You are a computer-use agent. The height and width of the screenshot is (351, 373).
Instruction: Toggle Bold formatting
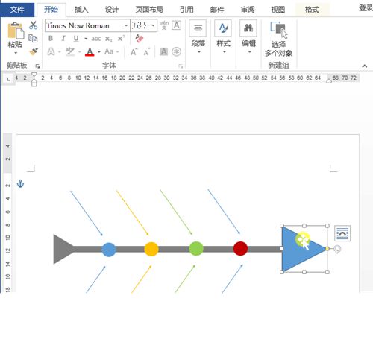[51, 39]
